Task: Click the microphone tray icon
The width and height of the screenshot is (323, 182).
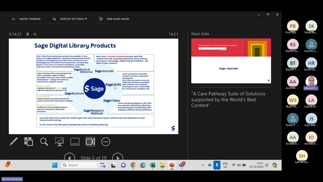Action: pyautogui.click(x=217, y=165)
